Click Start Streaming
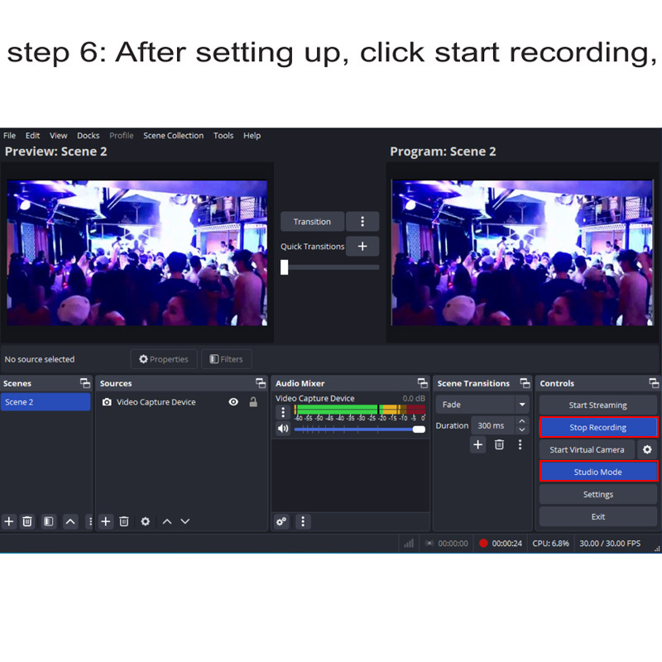 pos(597,405)
